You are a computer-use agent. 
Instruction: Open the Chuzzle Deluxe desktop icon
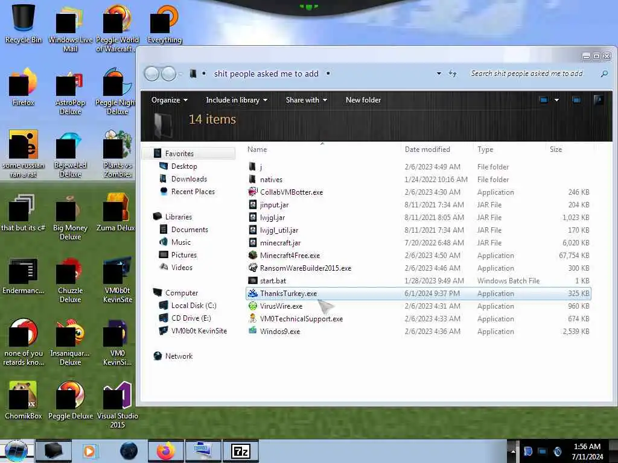click(x=70, y=280)
